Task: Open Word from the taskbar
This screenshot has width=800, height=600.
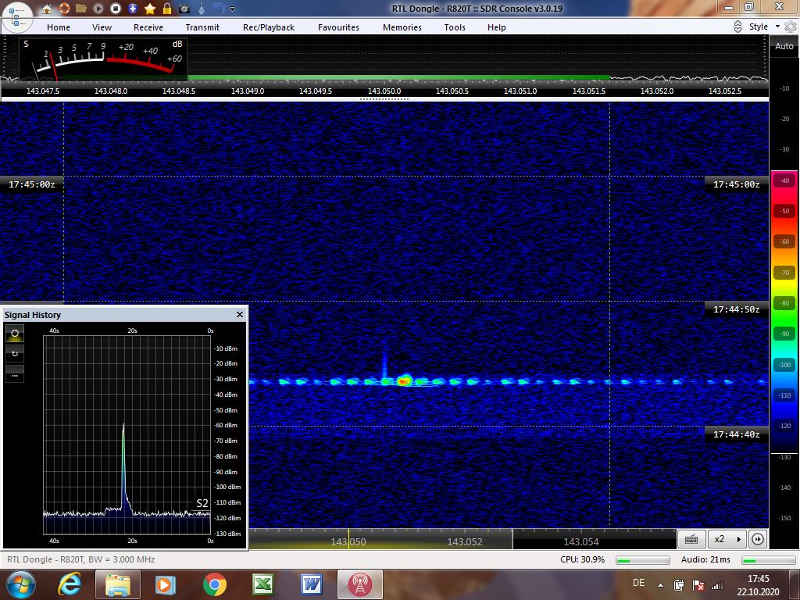Action: click(x=311, y=584)
